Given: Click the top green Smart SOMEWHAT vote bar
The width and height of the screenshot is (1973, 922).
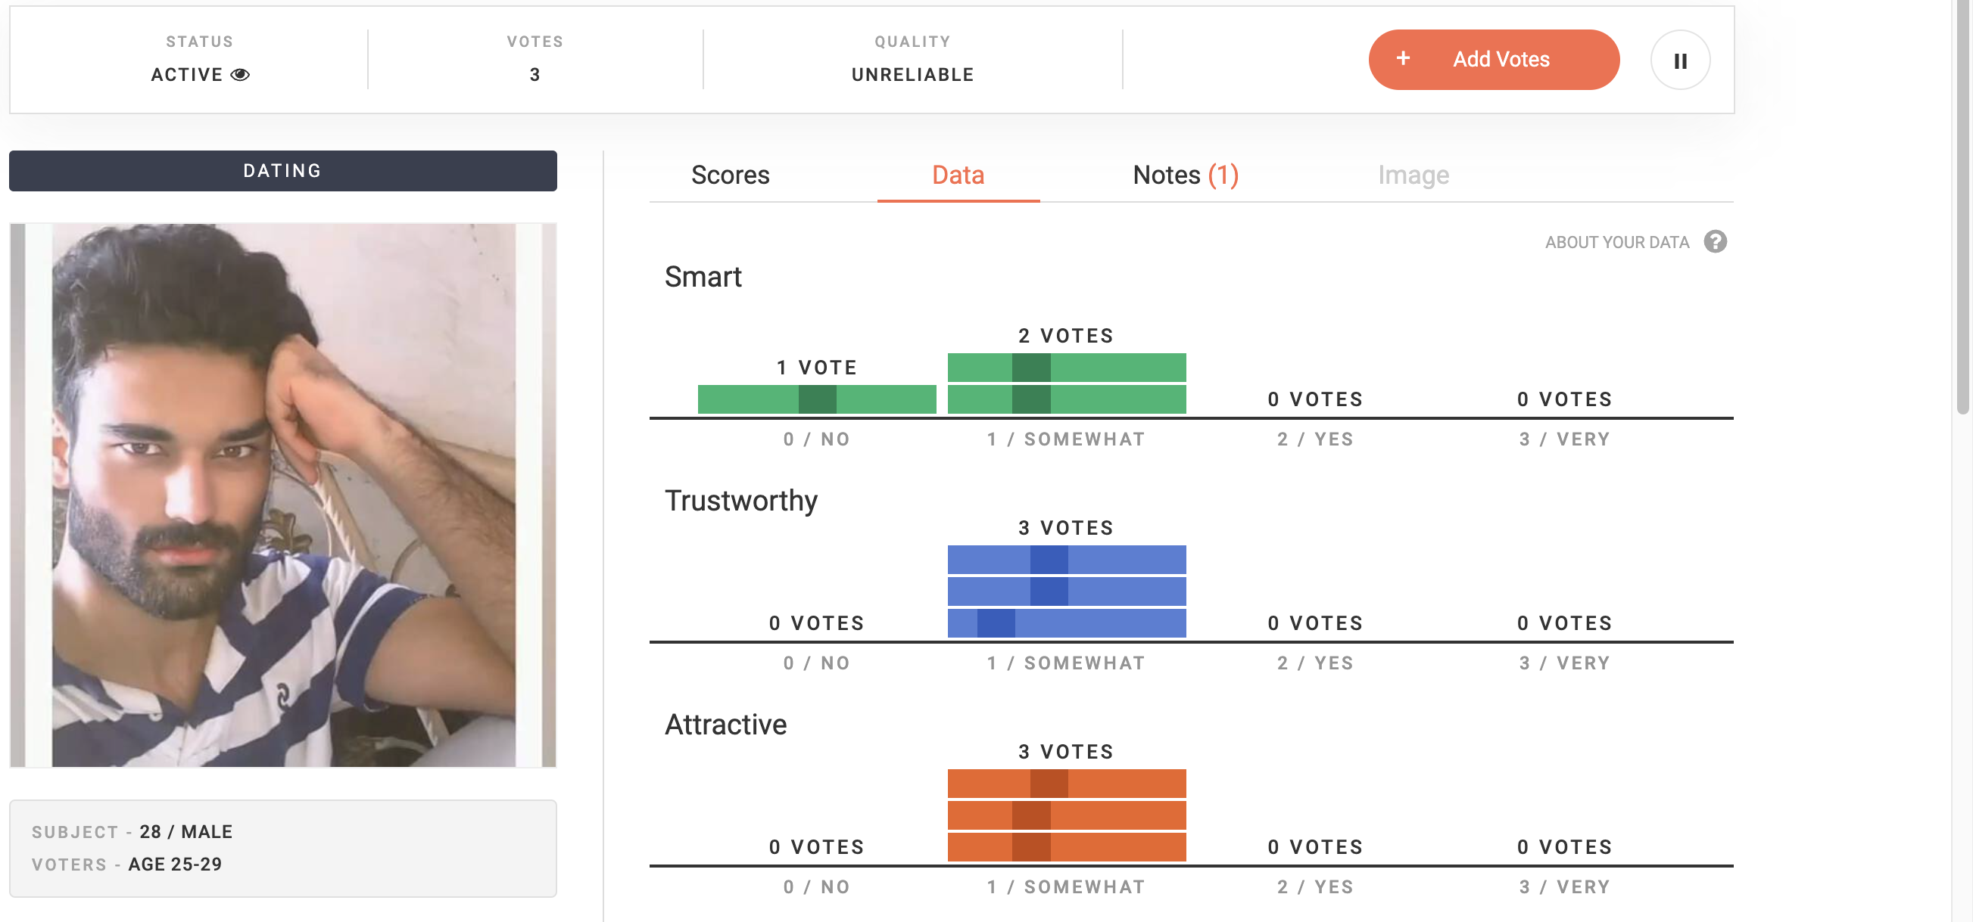Looking at the screenshot, I should click(1066, 368).
